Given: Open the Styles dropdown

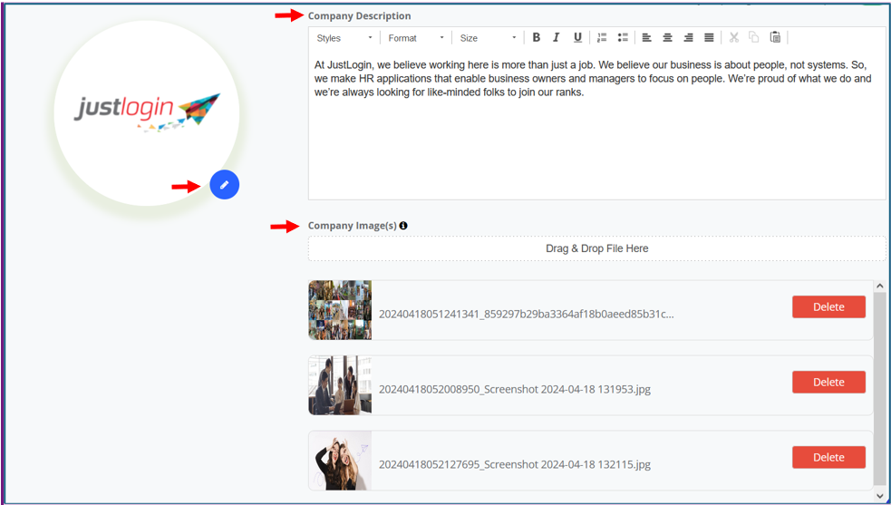Looking at the screenshot, I should pos(344,38).
